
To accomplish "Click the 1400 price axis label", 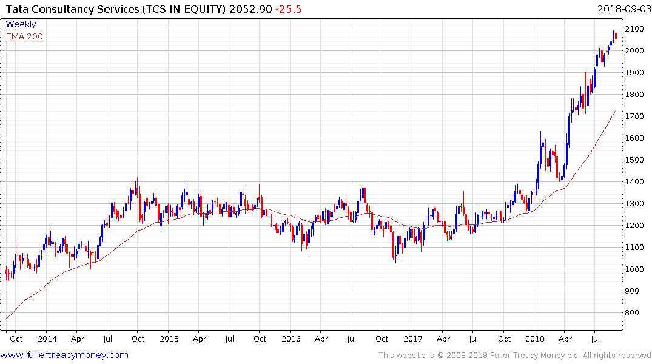I will click(634, 182).
